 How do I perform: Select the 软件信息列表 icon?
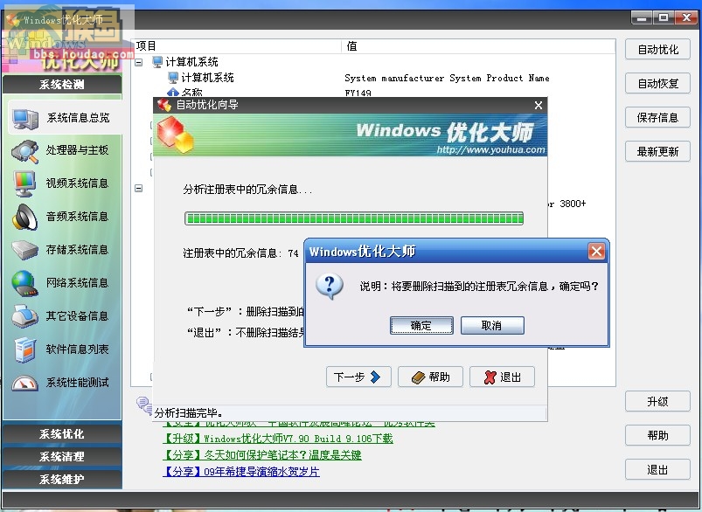(24, 350)
